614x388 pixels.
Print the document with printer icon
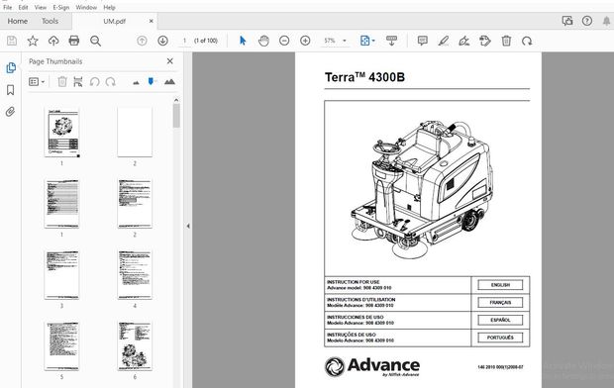pyautogui.click(x=74, y=41)
